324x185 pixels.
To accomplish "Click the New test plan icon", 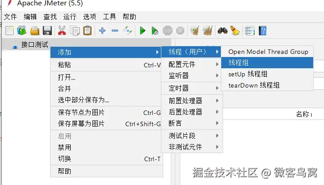I will (9, 31).
